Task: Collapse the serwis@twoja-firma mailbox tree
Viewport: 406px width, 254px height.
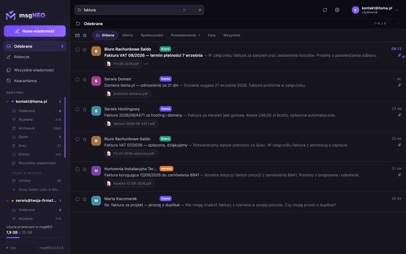Action: [7, 201]
